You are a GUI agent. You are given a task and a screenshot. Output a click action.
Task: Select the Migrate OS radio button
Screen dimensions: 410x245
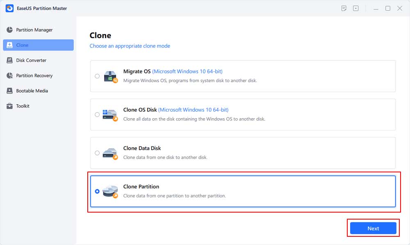[x=97, y=76]
